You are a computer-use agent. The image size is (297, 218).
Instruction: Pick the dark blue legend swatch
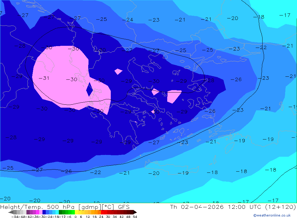point(44,212)
